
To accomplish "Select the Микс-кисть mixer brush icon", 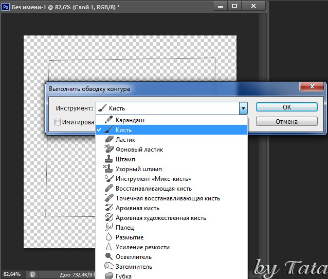I will click(x=109, y=178).
